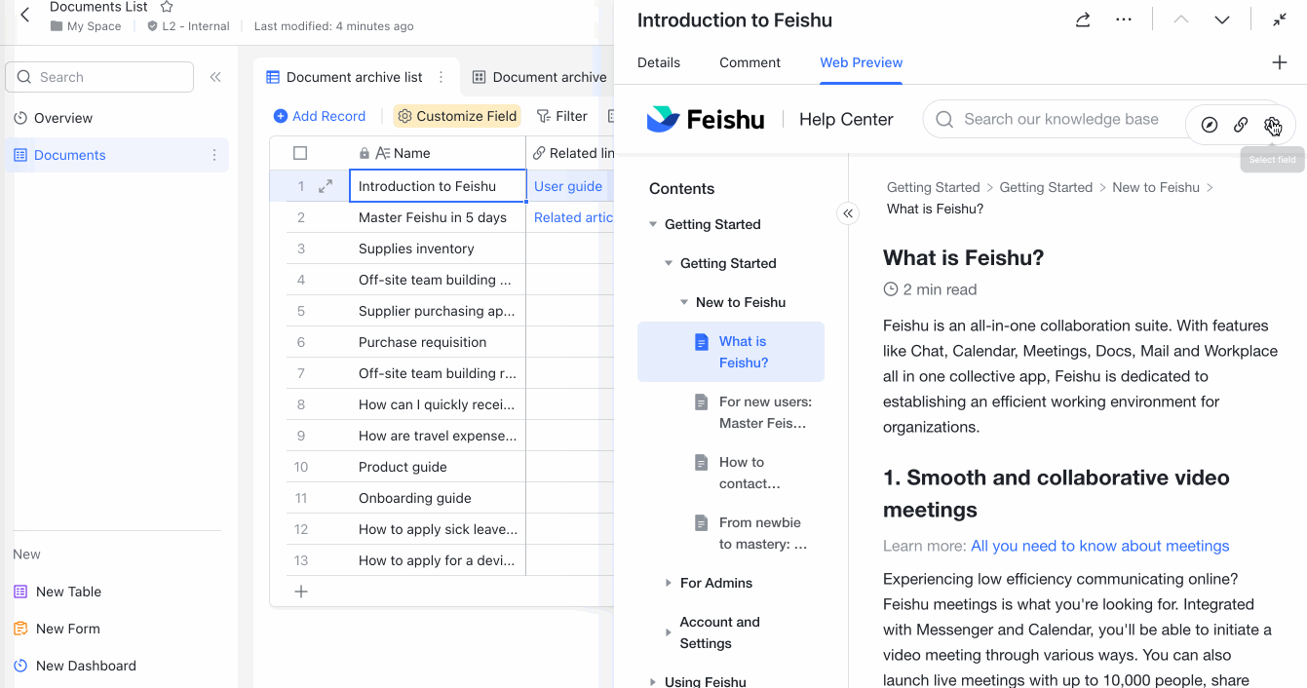Open the Customize Field tool
Viewport: 1307px width, 688px height.
coord(456,115)
